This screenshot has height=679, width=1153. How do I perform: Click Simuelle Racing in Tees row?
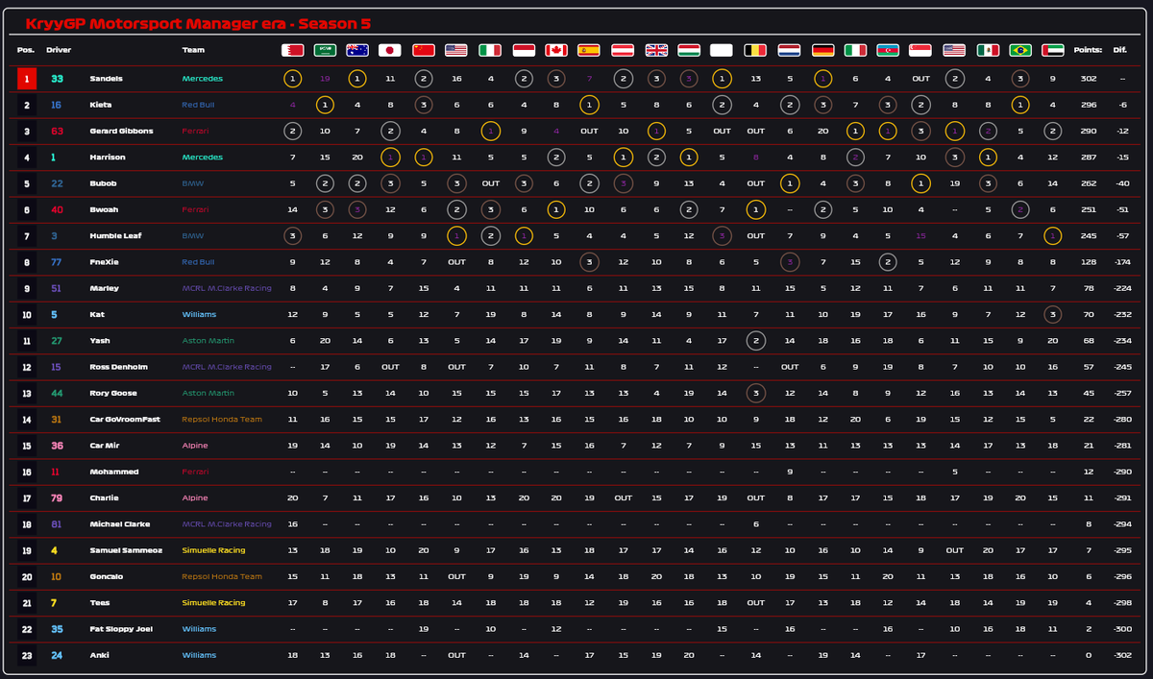tap(213, 603)
